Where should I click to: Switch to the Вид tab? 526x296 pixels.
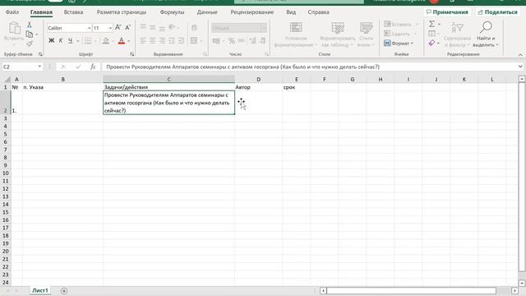pos(291,12)
